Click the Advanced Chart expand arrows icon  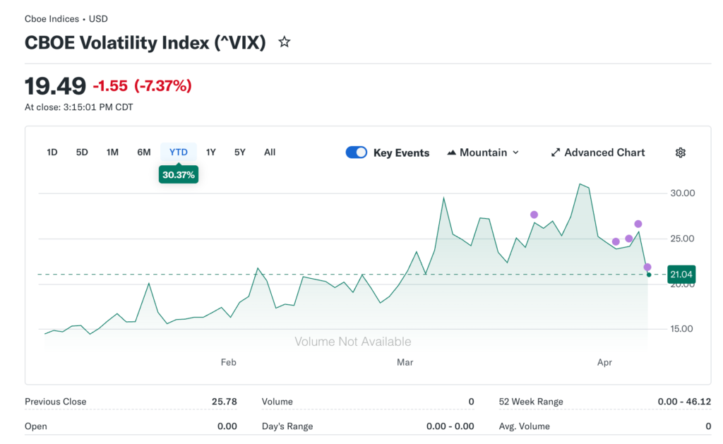(556, 152)
